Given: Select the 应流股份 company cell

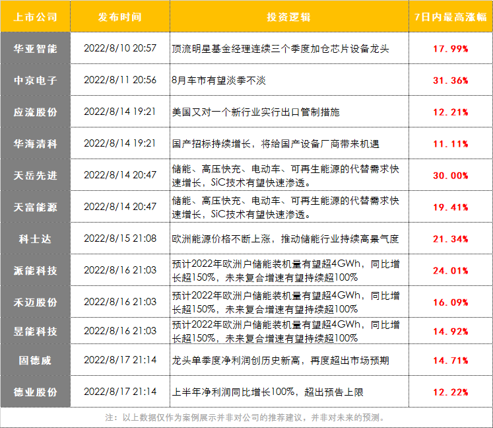Looking at the screenshot, I should click(35, 112).
